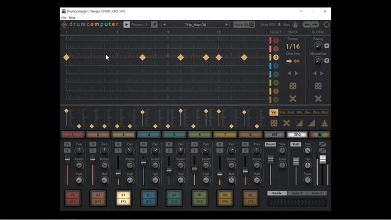This screenshot has width=391, height=220.
Task: Start playback with the play button
Action: point(126,24)
